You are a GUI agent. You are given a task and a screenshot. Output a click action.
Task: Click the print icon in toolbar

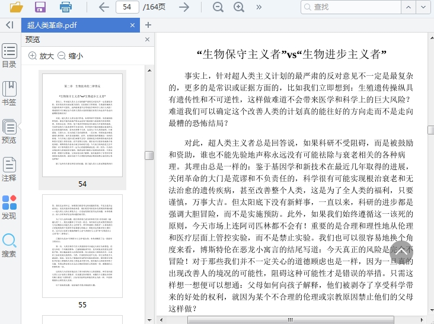point(66,7)
